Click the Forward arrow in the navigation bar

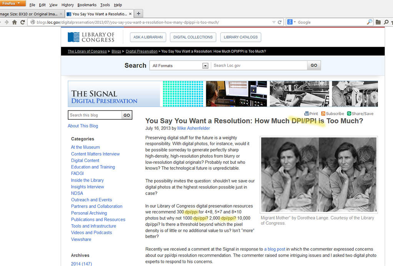[7, 22]
